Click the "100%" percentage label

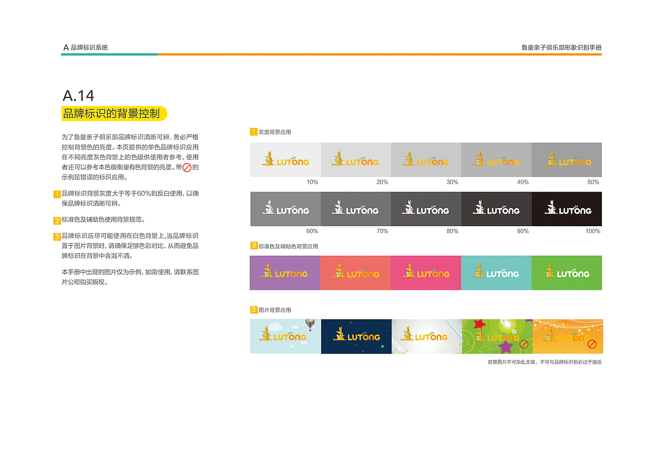[593, 231]
